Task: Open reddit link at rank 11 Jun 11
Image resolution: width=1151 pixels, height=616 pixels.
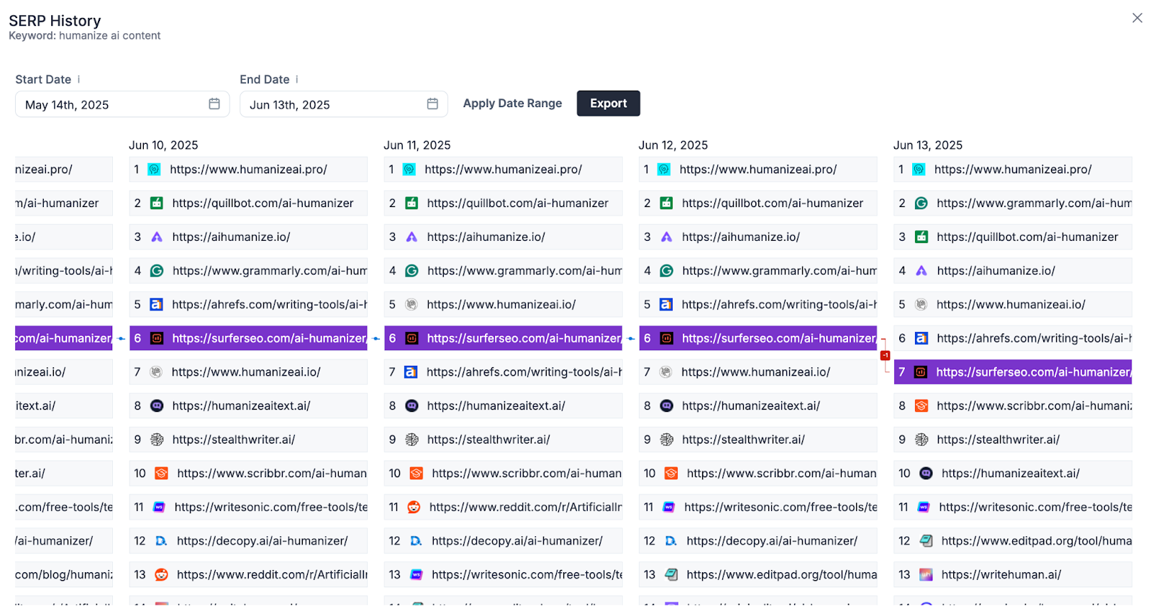Action: [x=526, y=507]
